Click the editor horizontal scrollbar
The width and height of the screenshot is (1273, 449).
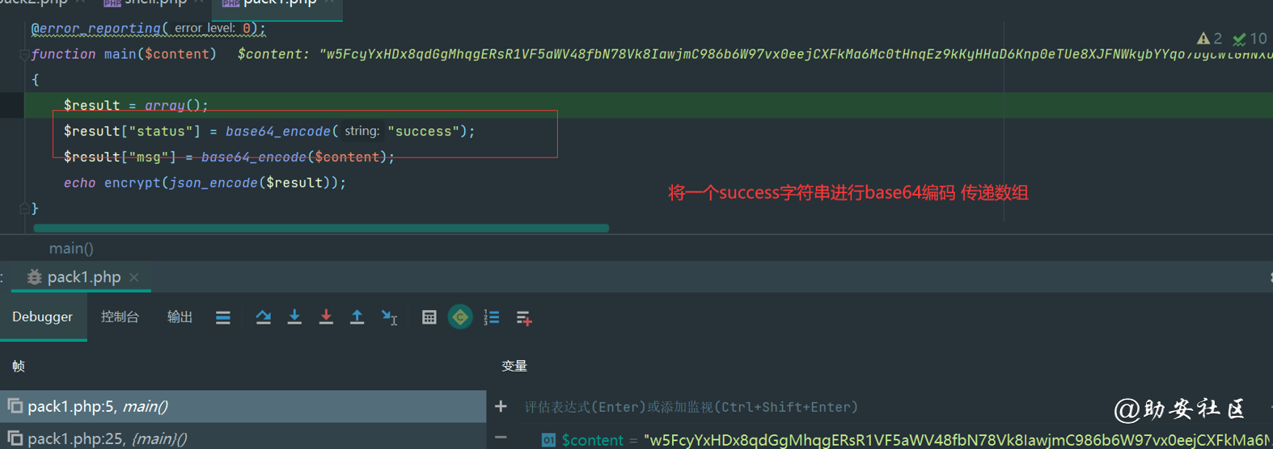coord(321,229)
